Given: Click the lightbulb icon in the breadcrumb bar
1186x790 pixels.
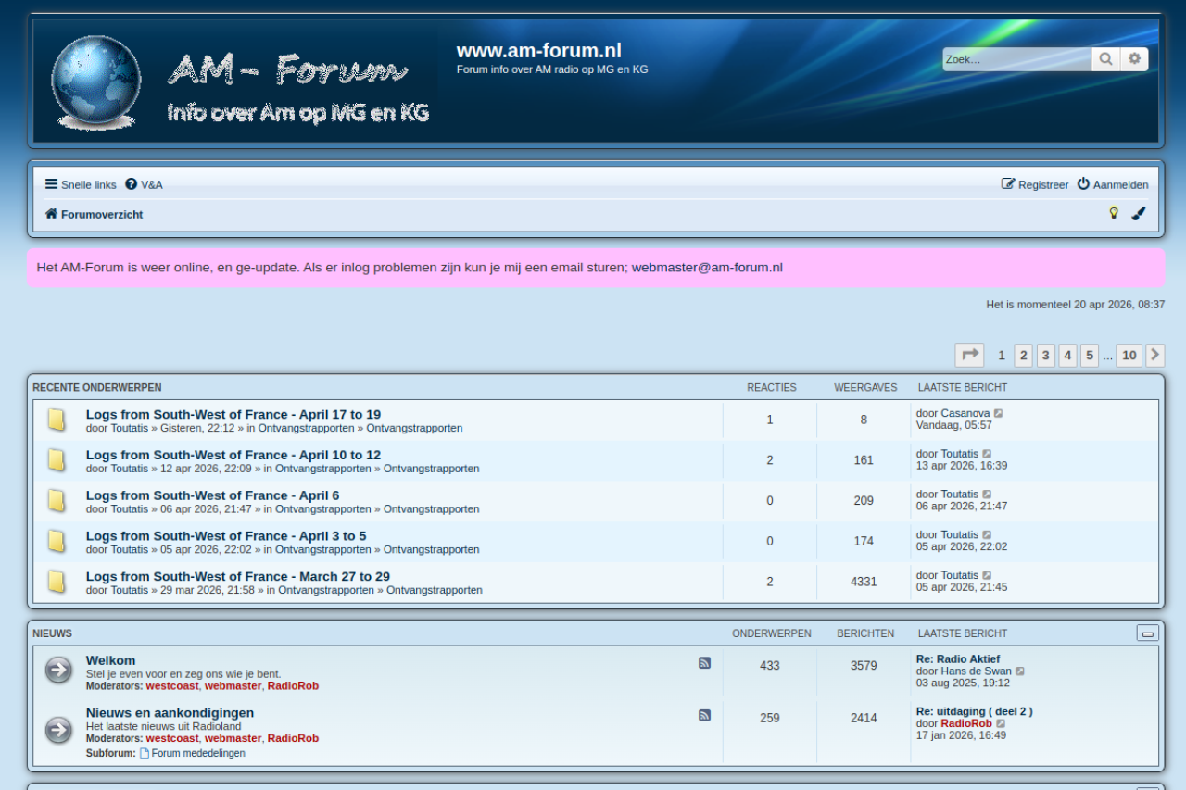Looking at the screenshot, I should tap(1114, 213).
